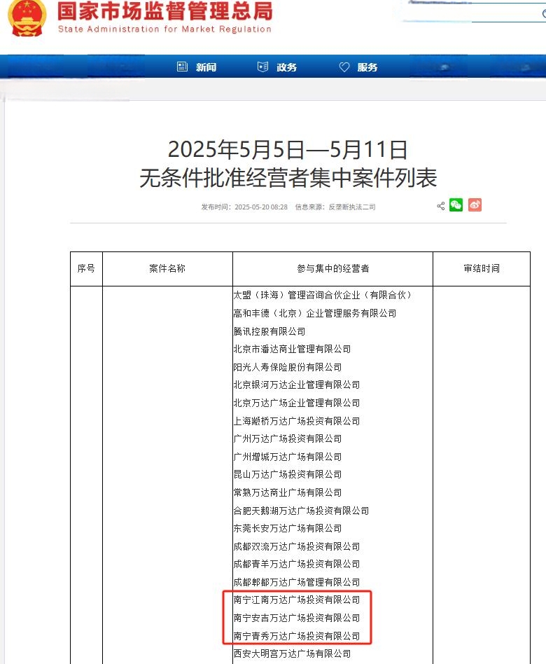Select 北京万达广场企业管理有限公司 entry
This screenshot has height=664, width=546.
click(297, 403)
